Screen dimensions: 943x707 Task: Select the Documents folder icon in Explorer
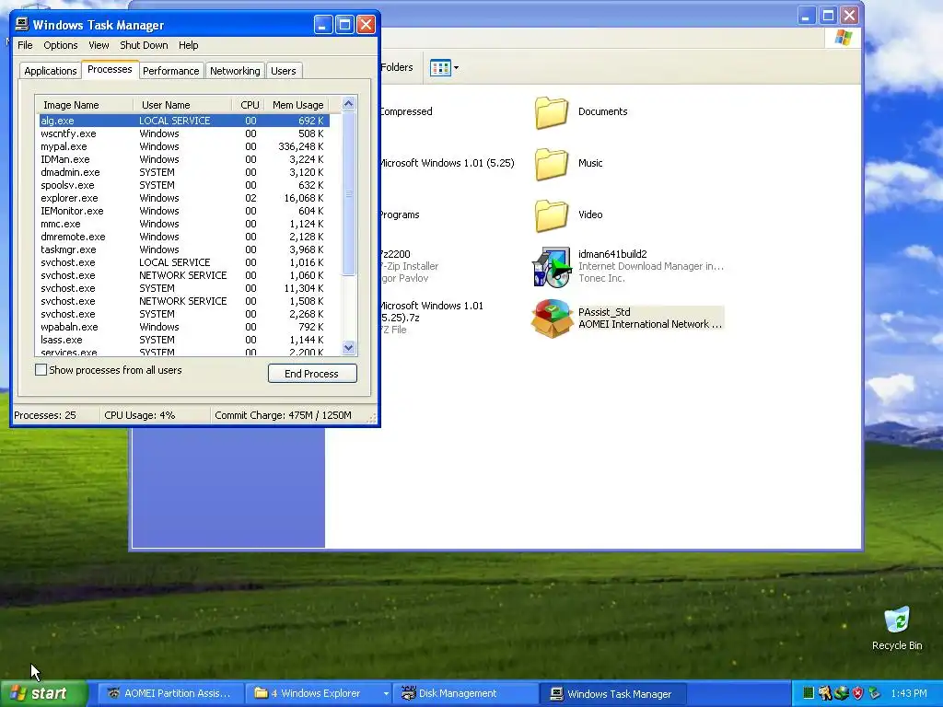click(551, 111)
